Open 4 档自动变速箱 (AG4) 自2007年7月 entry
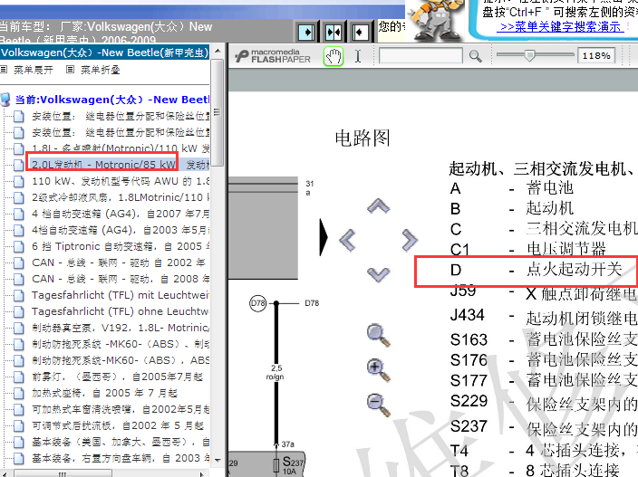The height and width of the screenshot is (477, 638). tap(121, 214)
